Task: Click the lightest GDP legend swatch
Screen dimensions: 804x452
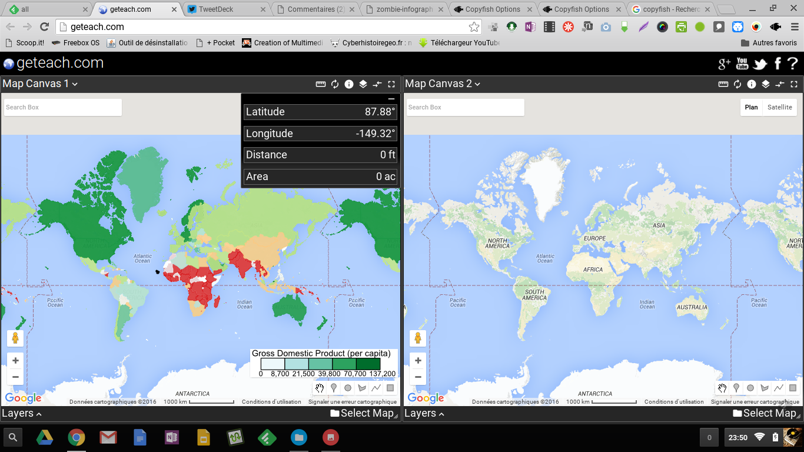Action: 273,364
